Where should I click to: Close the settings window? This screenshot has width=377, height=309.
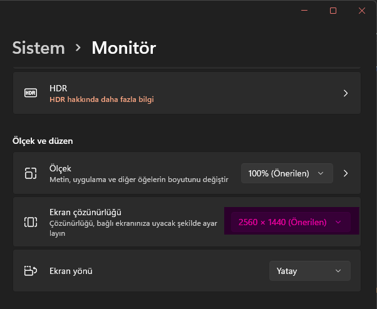362,11
